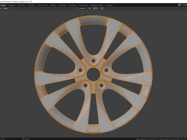Open the Animation workspace tab
187x140 pixels.
click(62, 5)
